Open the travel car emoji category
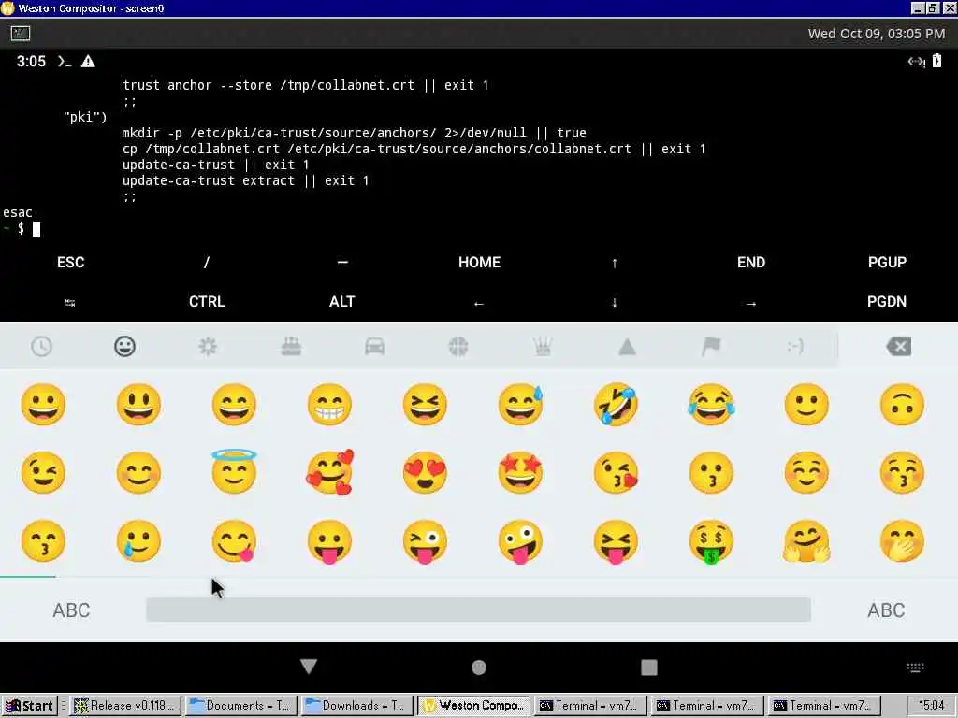The width and height of the screenshot is (958, 718). pyautogui.click(x=374, y=347)
